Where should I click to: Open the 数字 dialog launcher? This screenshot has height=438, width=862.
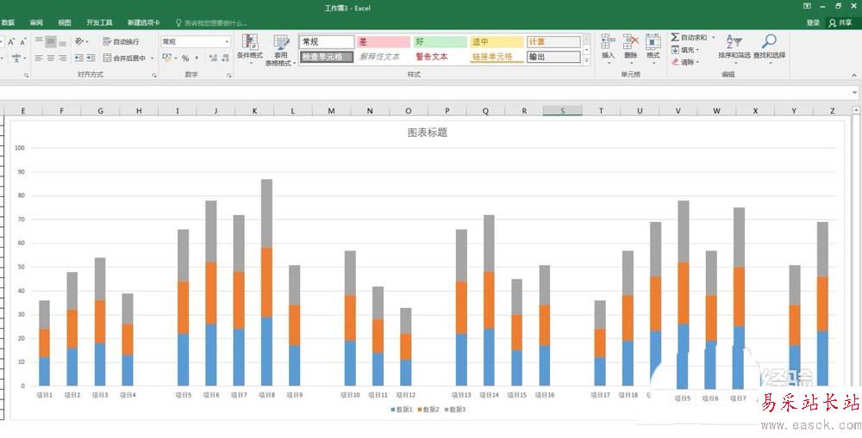point(228,75)
